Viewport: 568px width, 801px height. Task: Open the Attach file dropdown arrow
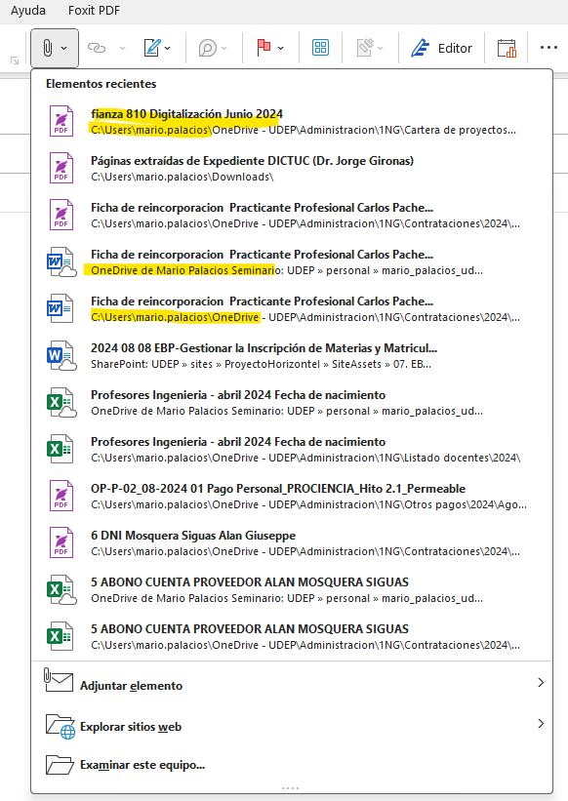[64, 49]
